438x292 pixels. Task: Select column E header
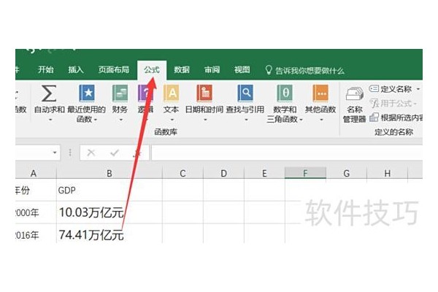pos(264,174)
